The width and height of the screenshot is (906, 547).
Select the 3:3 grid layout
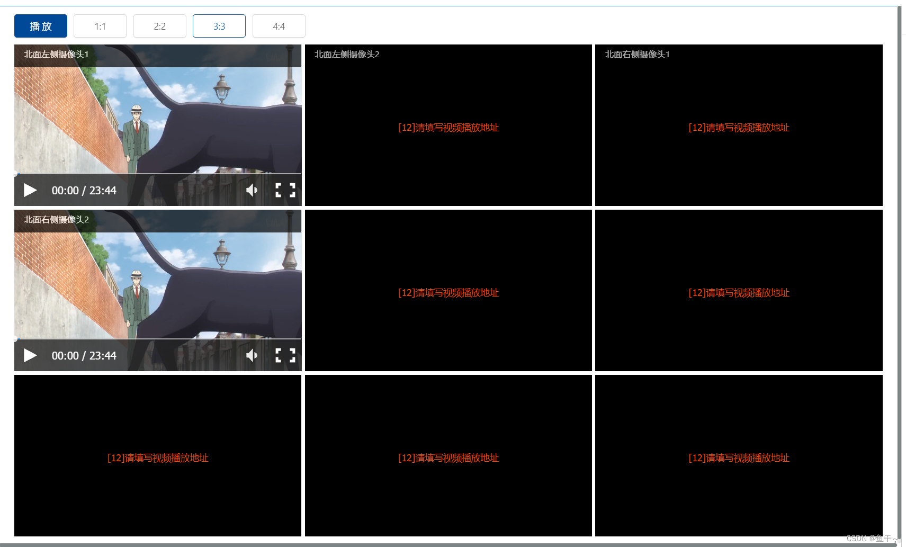click(x=219, y=26)
